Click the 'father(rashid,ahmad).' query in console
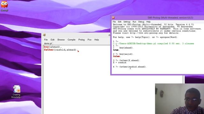The width and height of the screenshot is (204, 114). coord(133,67)
